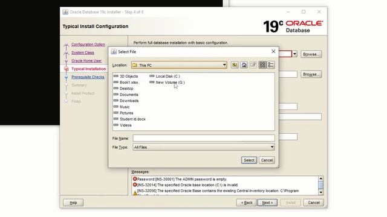Click the File Name input field
The image size is (387, 217).
point(204,138)
